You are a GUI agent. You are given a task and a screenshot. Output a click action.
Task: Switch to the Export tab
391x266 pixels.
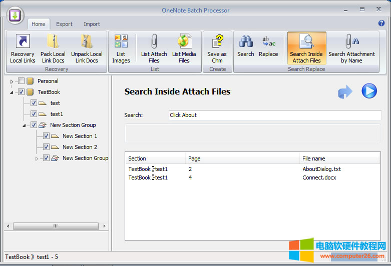pyautogui.click(x=64, y=24)
